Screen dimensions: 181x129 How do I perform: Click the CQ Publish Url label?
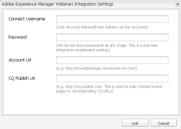[x=22, y=78]
